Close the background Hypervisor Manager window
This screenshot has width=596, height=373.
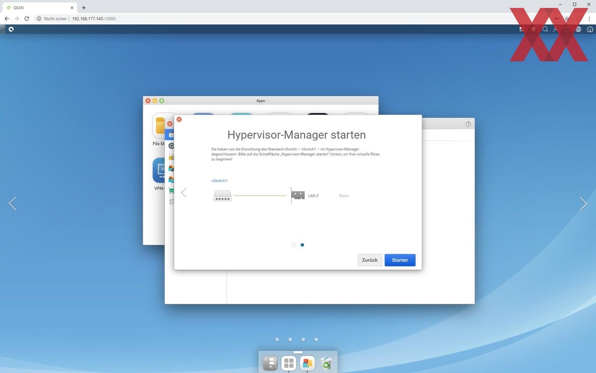click(170, 124)
